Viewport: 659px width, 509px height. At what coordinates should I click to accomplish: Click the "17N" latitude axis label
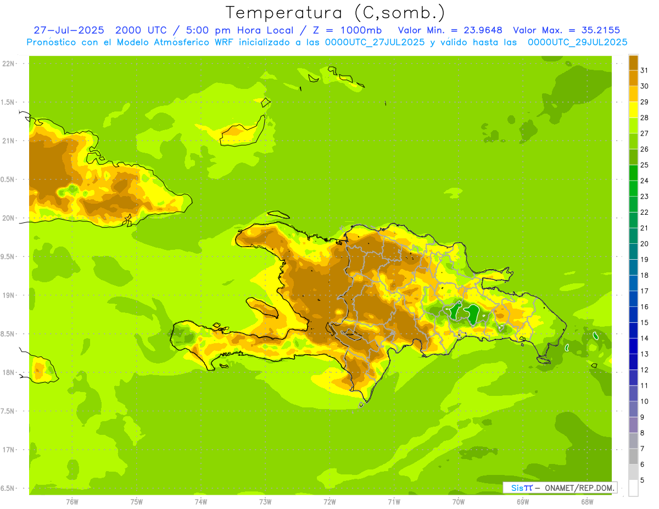pos(9,450)
